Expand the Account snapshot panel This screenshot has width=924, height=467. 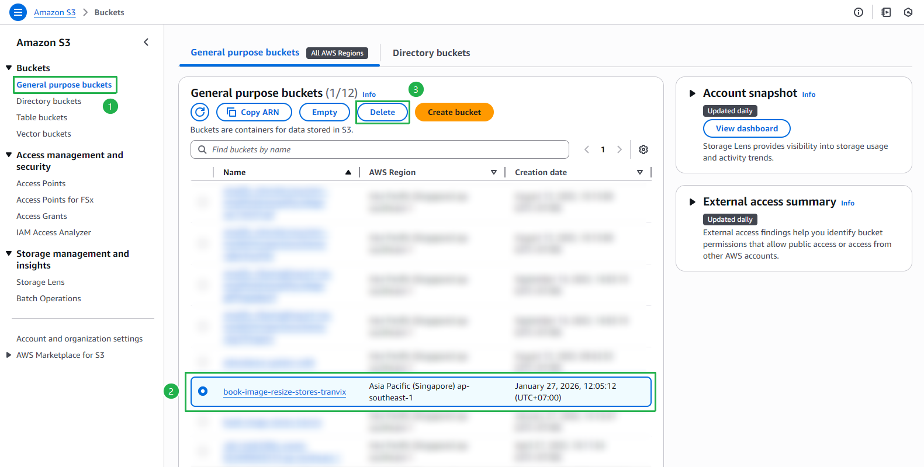(693, 93)
